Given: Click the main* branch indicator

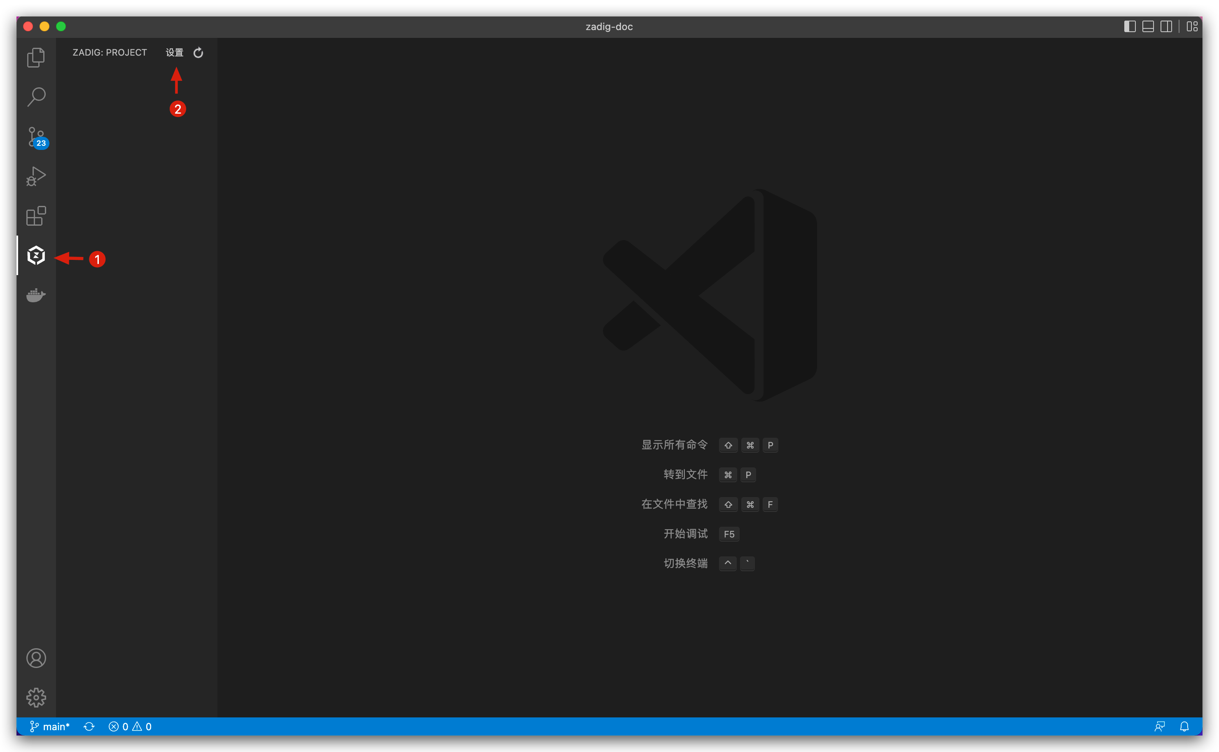Looking at the screenshot, I should click(x=50, y=726).
